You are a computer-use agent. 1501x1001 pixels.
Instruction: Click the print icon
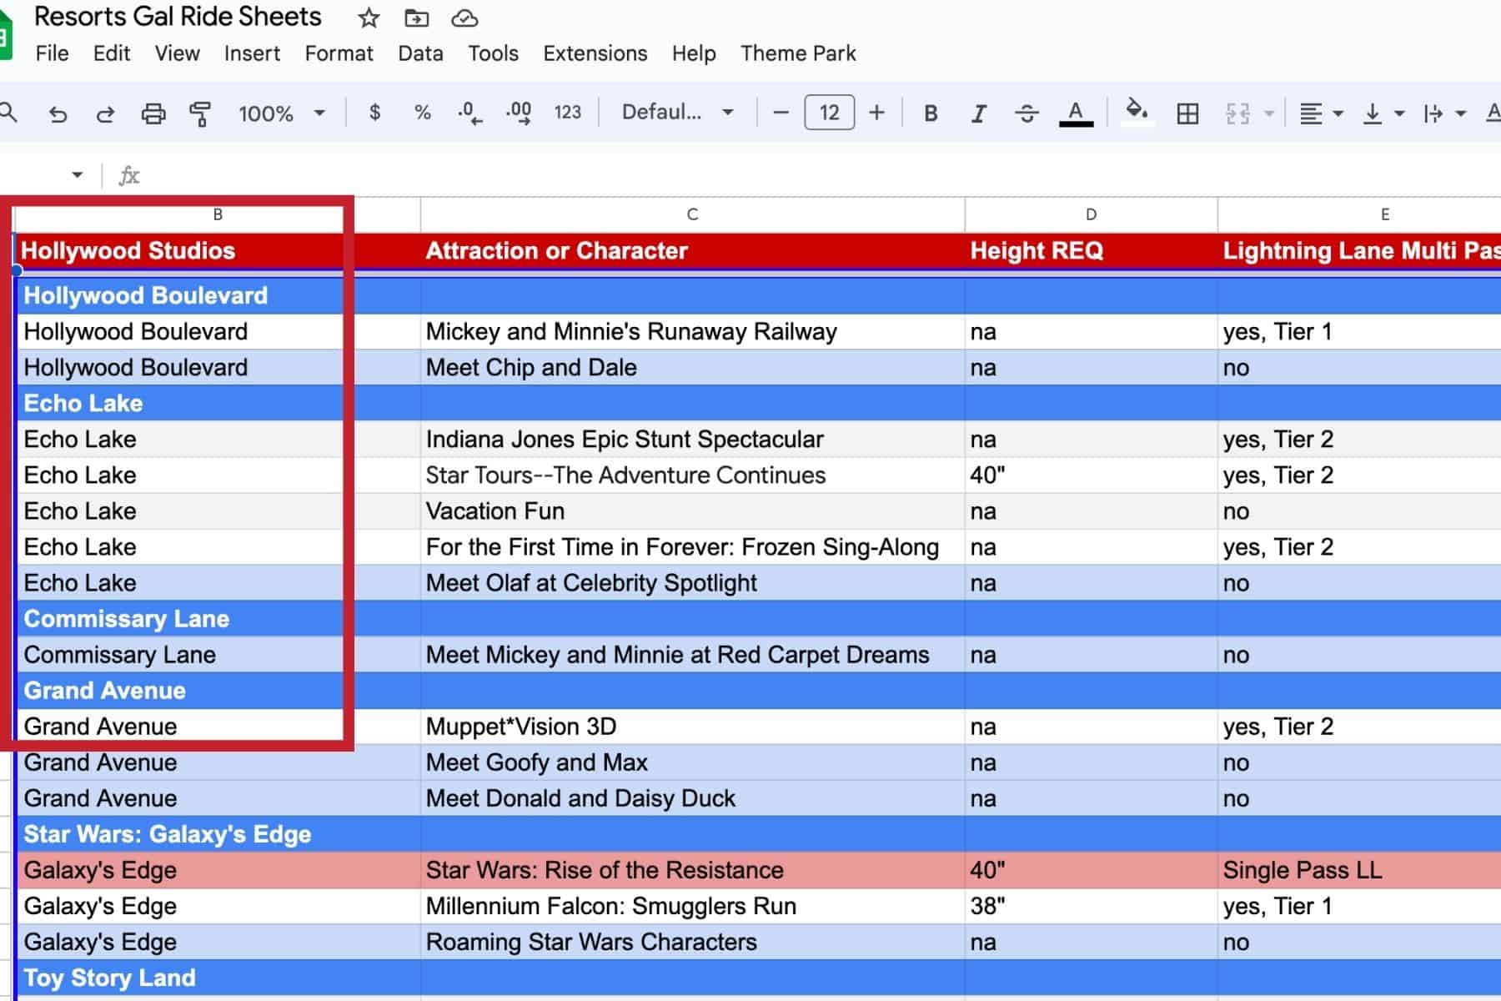click(x=153, y=113)
